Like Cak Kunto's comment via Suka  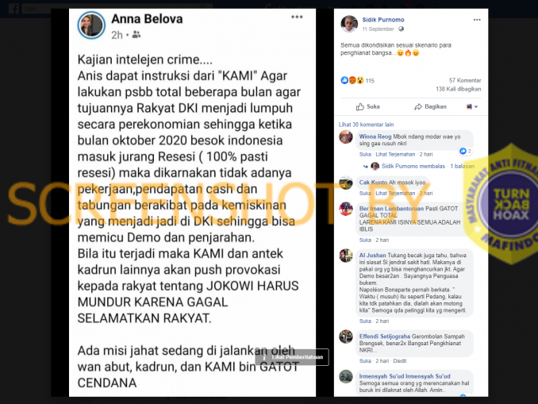[x=365, y=193]
